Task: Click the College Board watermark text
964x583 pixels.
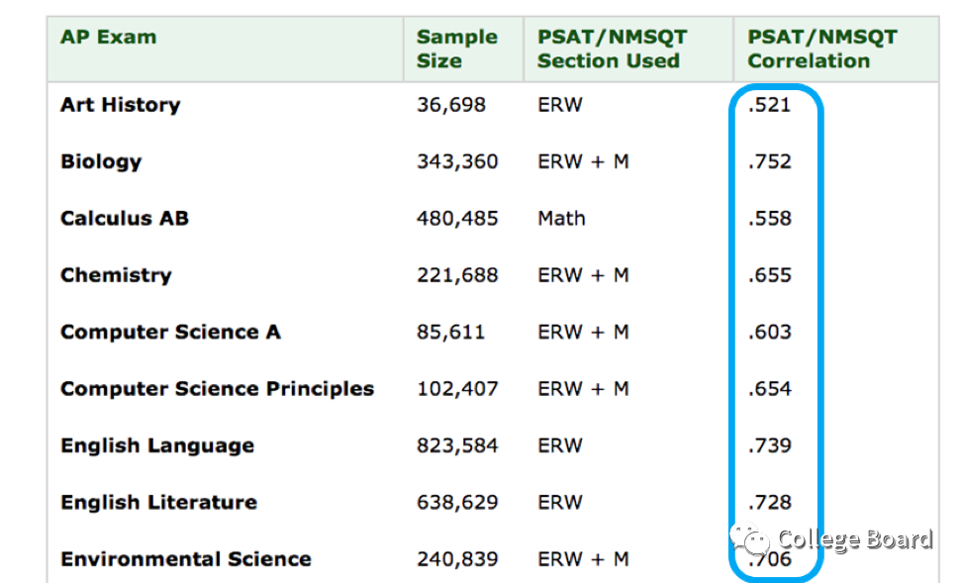Action: click(x=855, y=539)
